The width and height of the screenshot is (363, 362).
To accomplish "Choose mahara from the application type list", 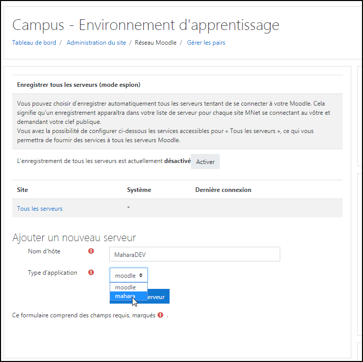I will 125,296.
